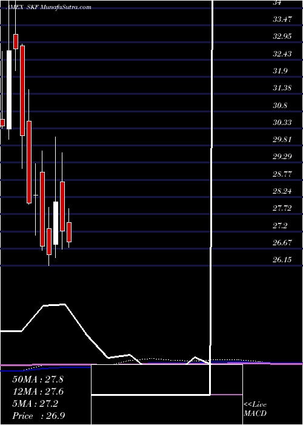This screenshot has width=303, height=425.
Task: Click the tall white candlestick near chart start
Action: pyautogui.click(x=9, y=90)
